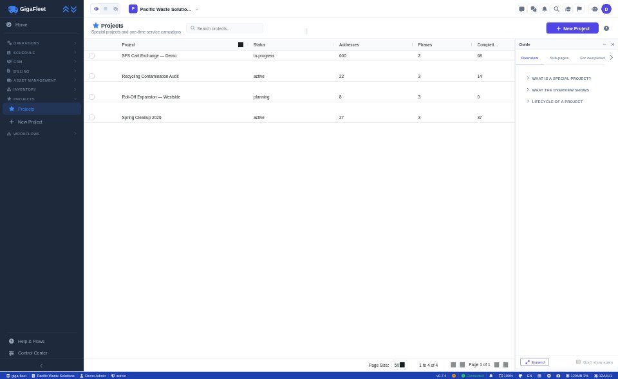The height and width of the screenshot is (379, 618).
Task: Click the help question mark beside New Project
Action: click(x=606, y=28)
